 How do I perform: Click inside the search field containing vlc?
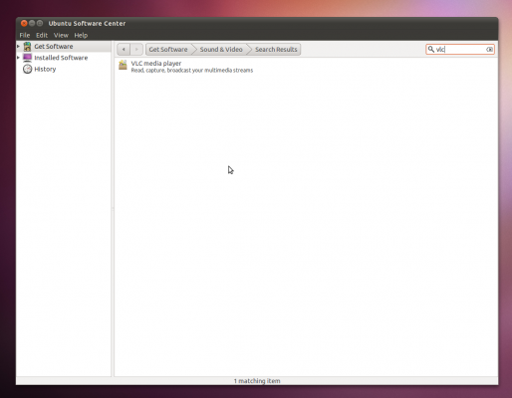click(460, 50)
